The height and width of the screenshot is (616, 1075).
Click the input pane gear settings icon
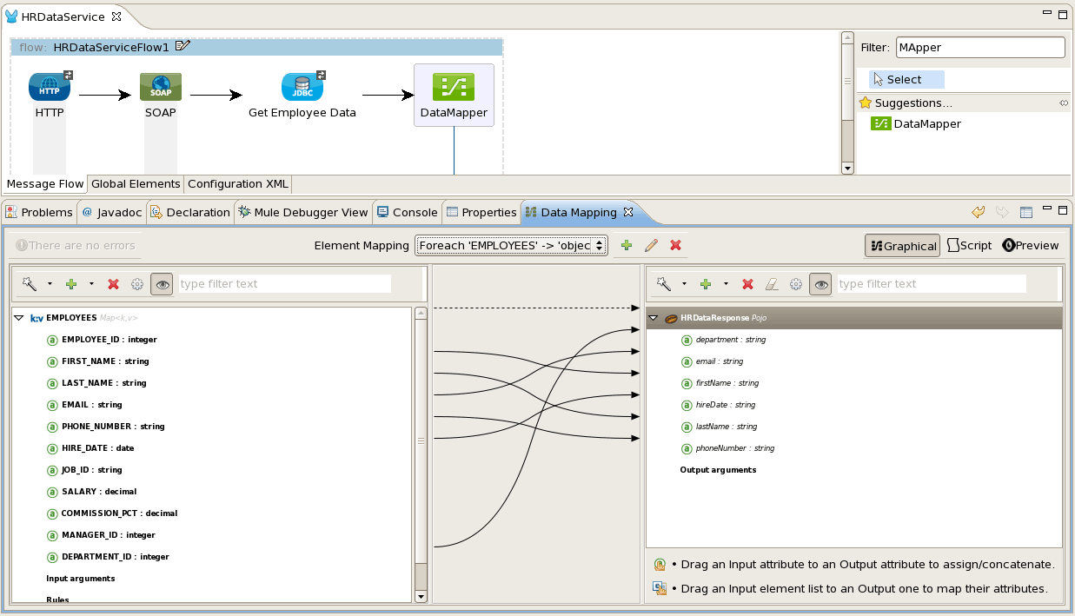[136, 284]
